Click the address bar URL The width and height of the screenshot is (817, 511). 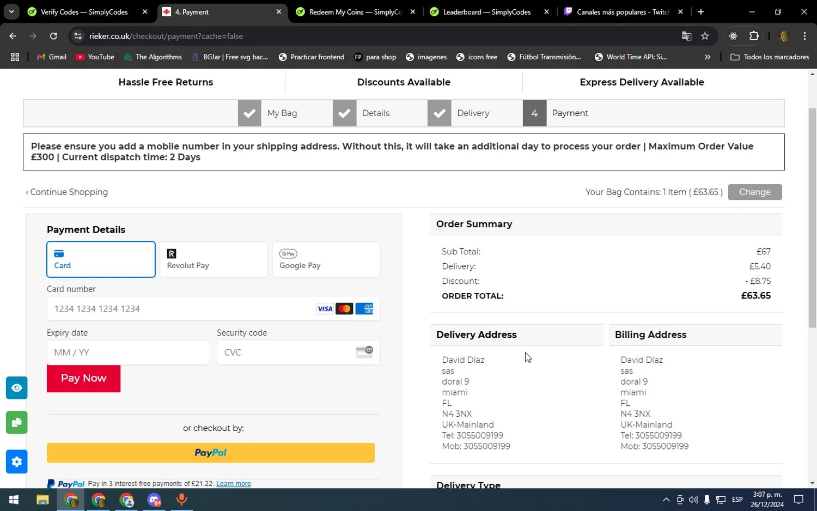[166, 36]
